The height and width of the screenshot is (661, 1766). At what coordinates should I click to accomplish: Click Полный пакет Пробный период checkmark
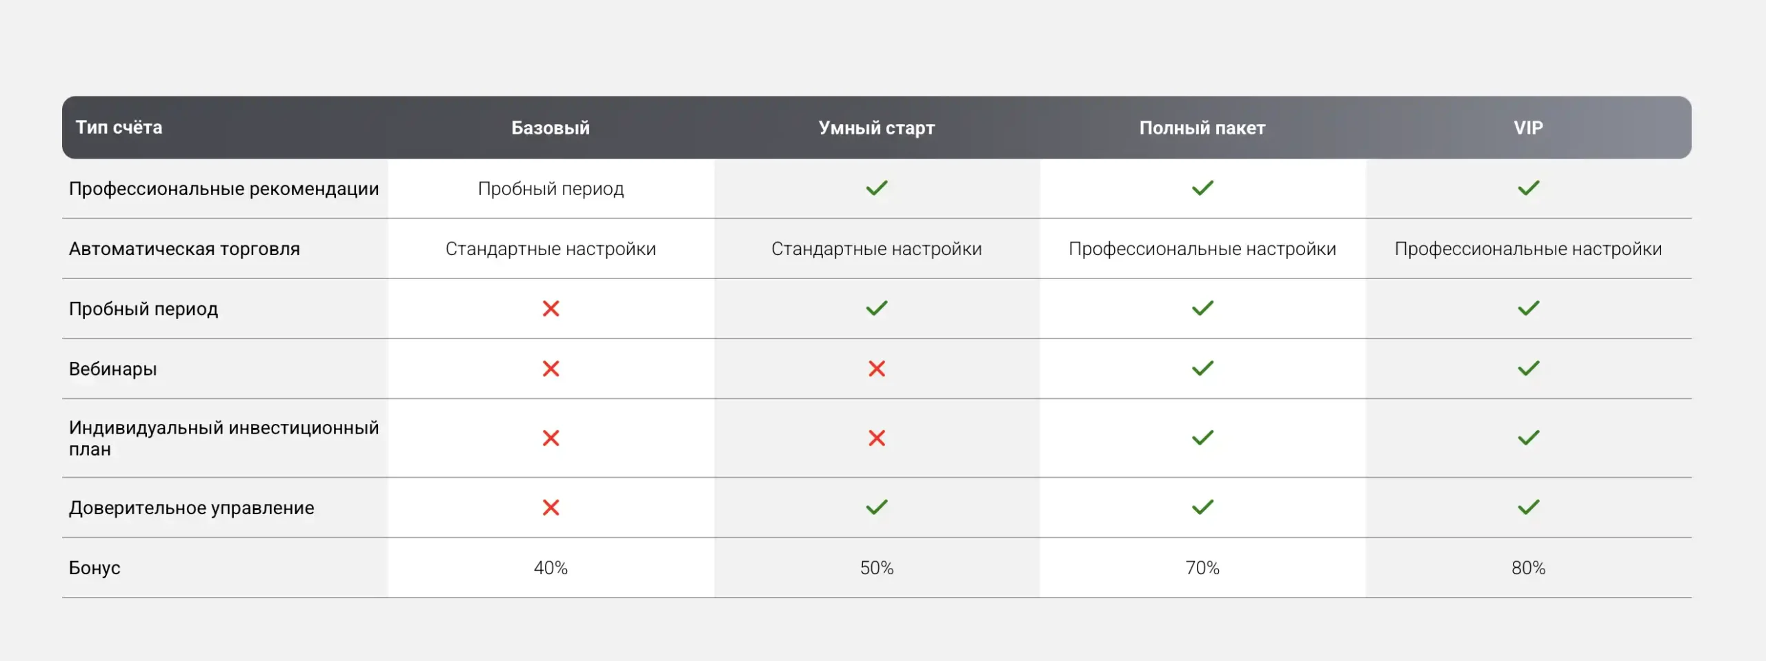(1202, 309)
